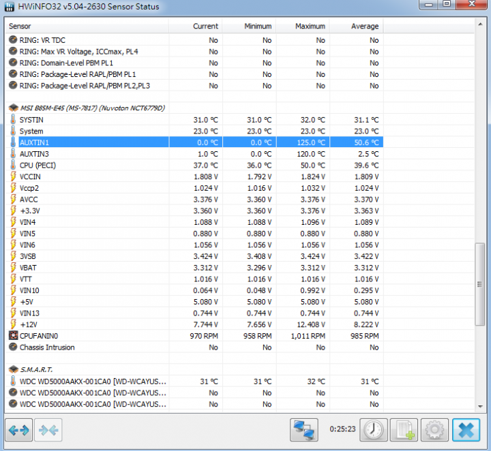Click the expand columns arrows button
Image resolution: width=491 pixels, height=451 pixels.
click(x=19, y=430)
